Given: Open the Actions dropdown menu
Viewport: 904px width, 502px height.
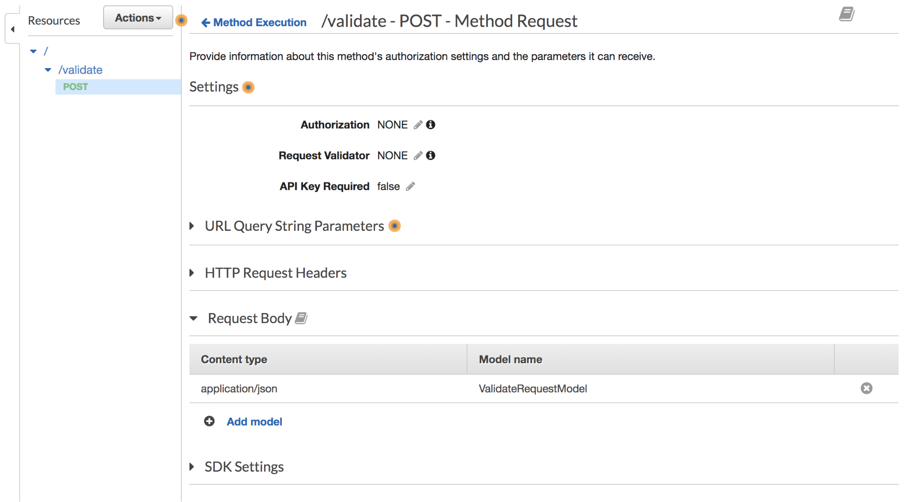Looking at the screenshot, I should pyautogui.click(x=138, y=18).
